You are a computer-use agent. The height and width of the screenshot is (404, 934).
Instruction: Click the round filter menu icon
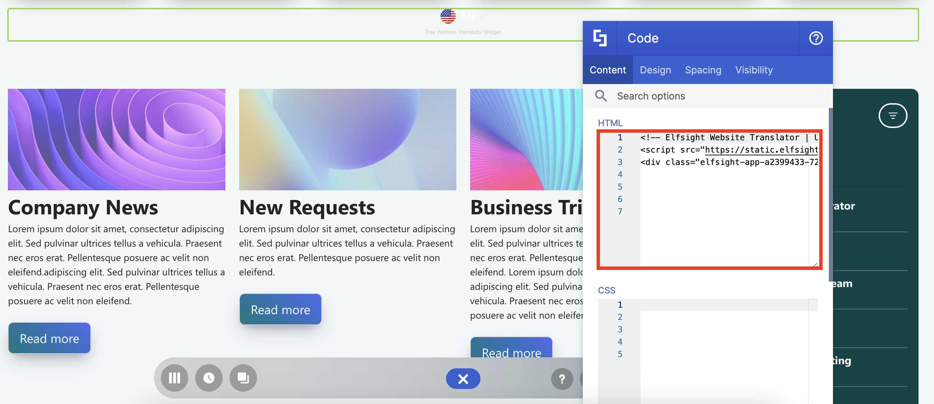pos(892,116)
